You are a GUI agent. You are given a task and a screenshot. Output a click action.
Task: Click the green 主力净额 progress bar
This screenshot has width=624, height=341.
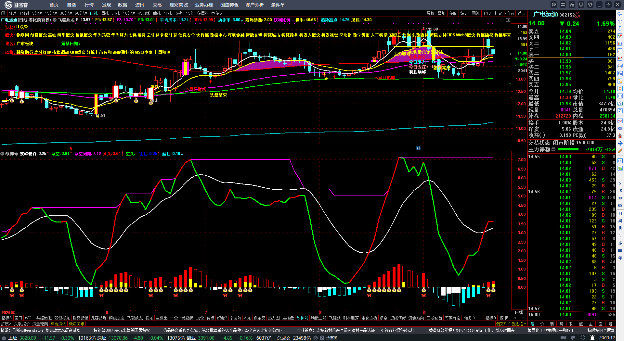tap(568, 149)
